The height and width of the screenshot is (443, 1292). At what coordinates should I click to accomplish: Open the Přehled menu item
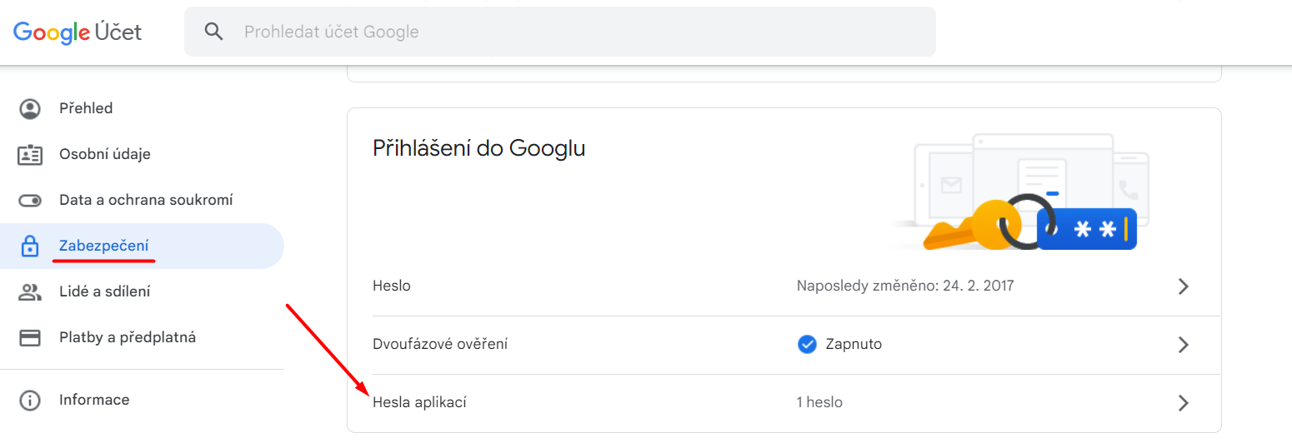(86, 108)
